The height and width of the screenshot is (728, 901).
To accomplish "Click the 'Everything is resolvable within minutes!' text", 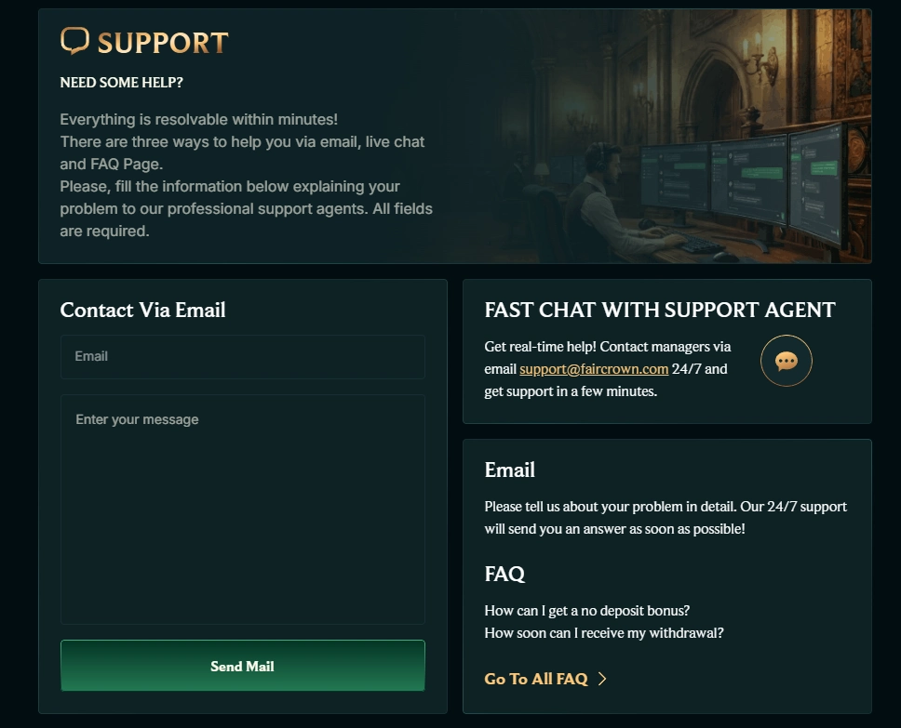I will [x=198, y=120].
